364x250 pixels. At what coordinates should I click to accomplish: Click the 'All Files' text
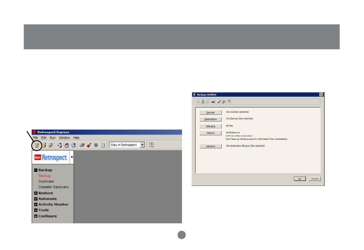[x=229, y=126]
